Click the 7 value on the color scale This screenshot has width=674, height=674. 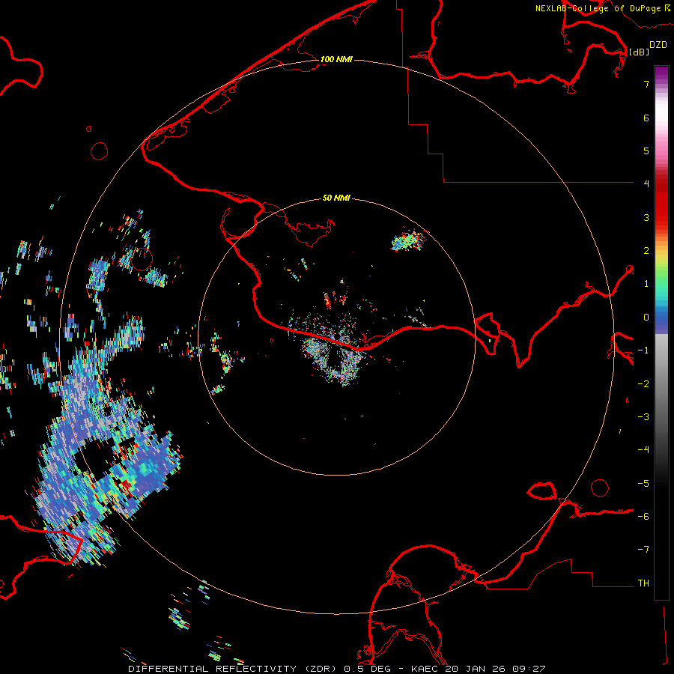tap(646, 84)
